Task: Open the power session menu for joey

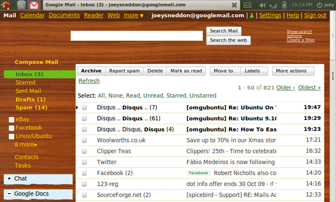Action: 325,5
